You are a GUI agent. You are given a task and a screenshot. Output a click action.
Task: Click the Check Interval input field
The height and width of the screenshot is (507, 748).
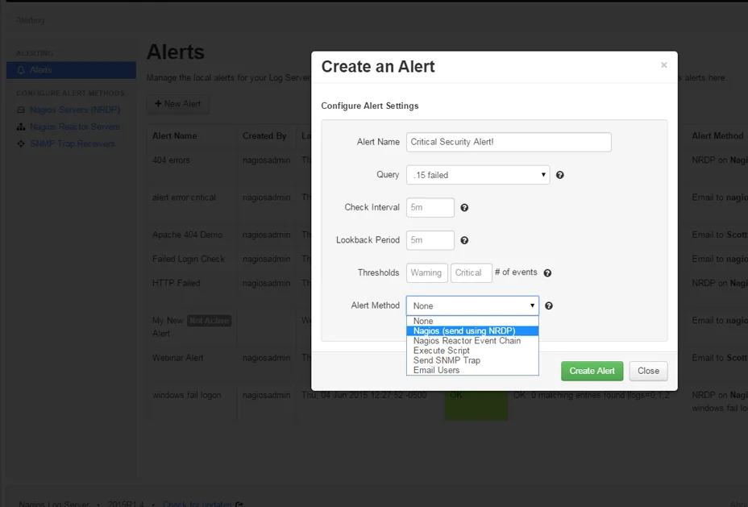430,207
